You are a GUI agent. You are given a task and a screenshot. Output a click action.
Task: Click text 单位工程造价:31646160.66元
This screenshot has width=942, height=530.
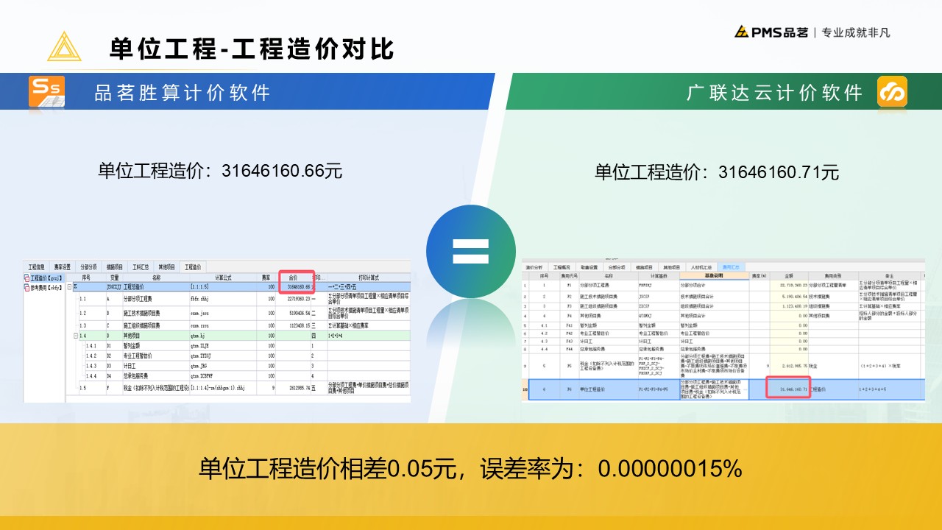(220, 171)
